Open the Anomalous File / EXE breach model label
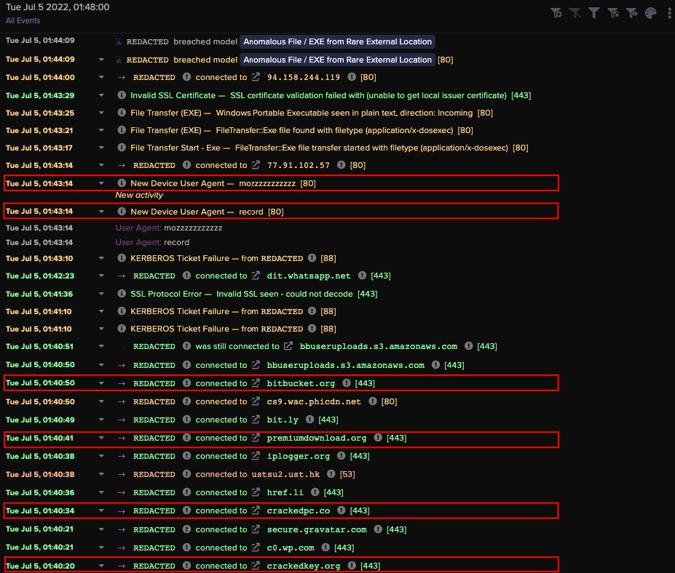The height and width of the screenshot is (573, 675). (337, 41)
